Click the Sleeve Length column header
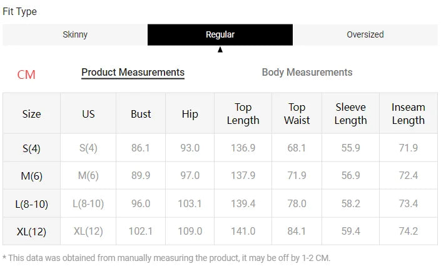Image resolution: width=446 pixels, height=266 pixels. (350, 114)
